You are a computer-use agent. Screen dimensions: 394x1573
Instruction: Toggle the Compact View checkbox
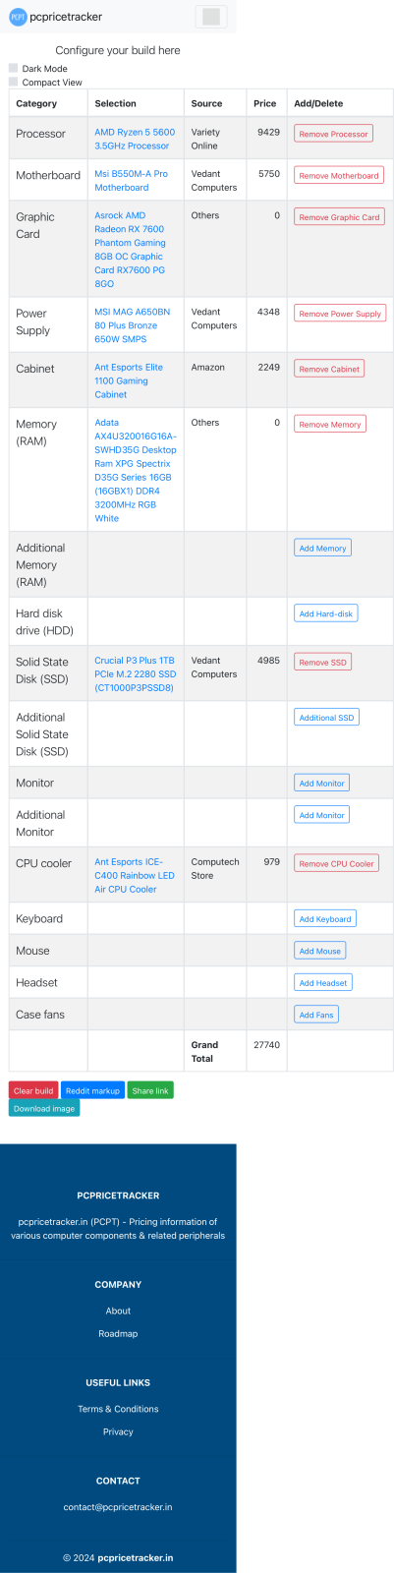(14, 83)
